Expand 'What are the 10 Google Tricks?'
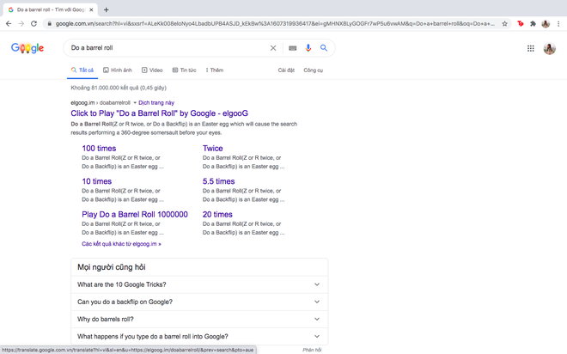The height and width of the screenshot is (354, 567). [x=199, y=284]
